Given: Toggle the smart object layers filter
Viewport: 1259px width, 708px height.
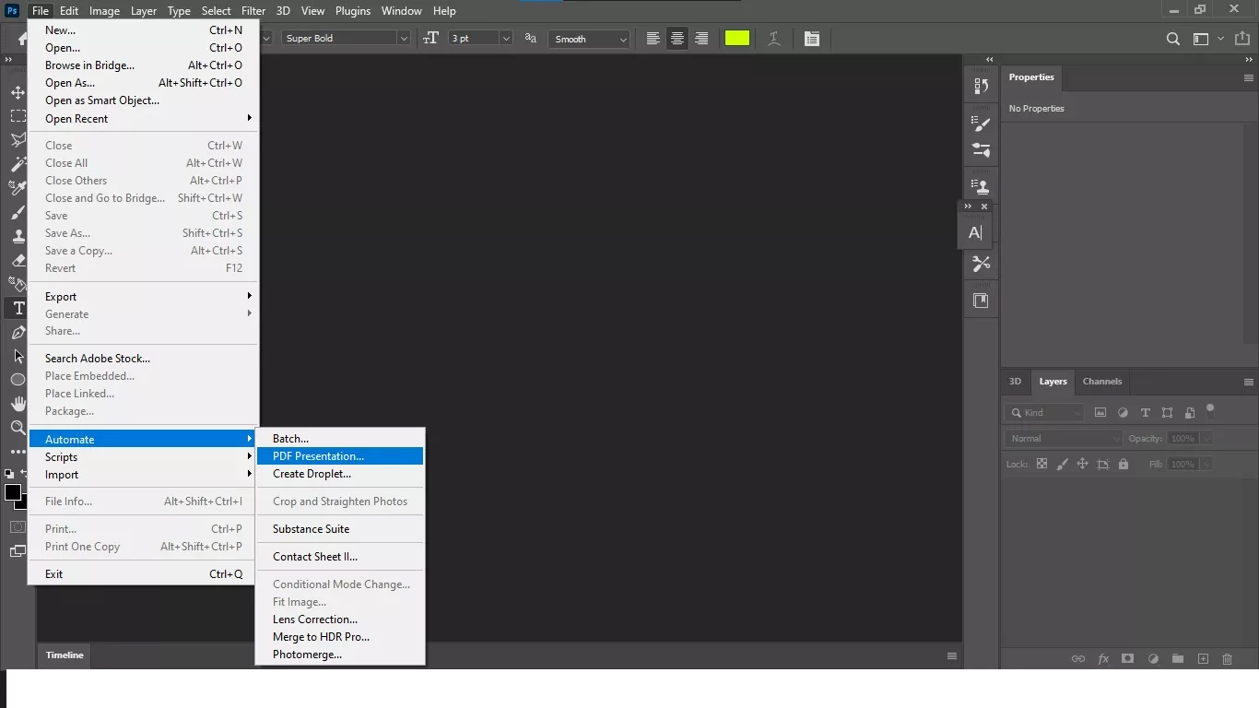Looking at the screenshot, I should coord(1189,413).
